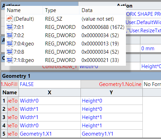Click the DWORD icon for 7:0:2
This screenshot has height=139, width=161.
pyautogui.click(x=10, y=35)
